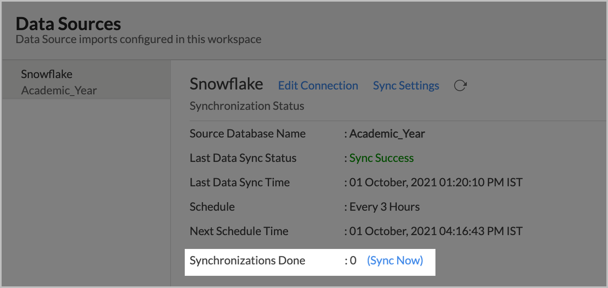Screen dimensions: 608x288
Task: Click the Last Data Sync Time label
Action: click(x=240, y=182)
